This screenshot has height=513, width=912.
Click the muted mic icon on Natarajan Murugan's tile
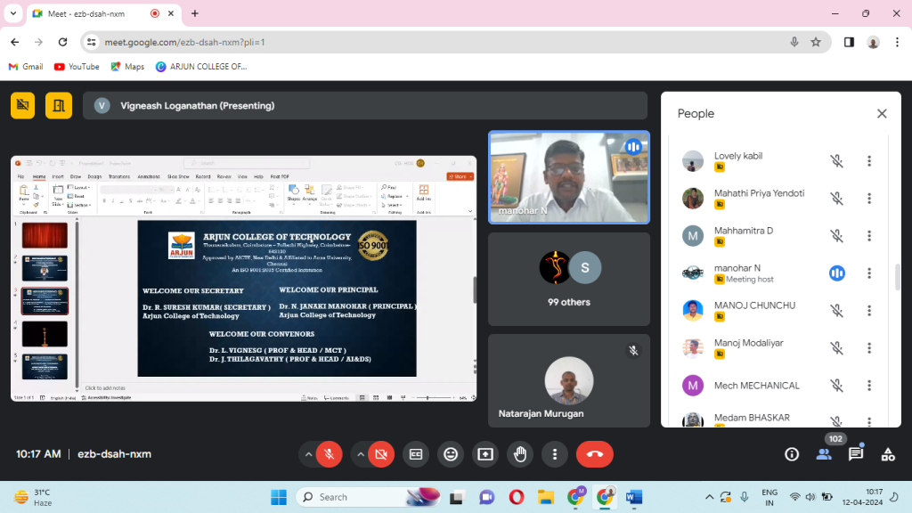[633, 351]
